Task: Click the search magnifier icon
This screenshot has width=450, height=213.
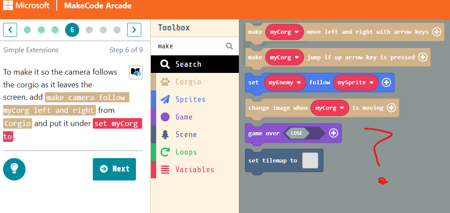Action: point(229,46)
